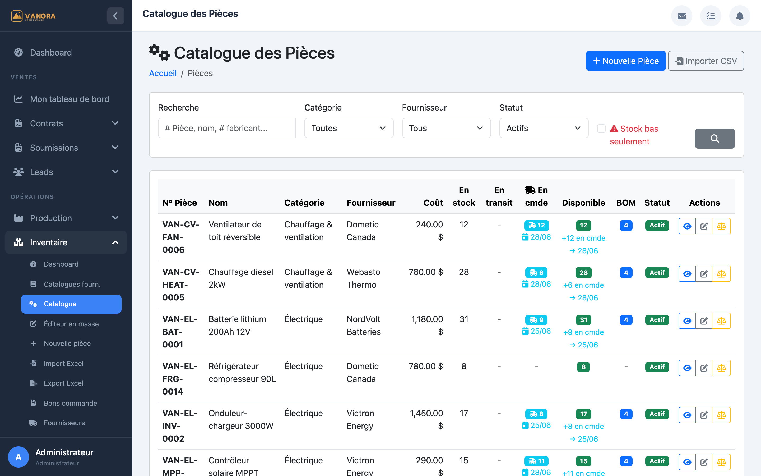View the Contrôleur solaire MPPT part

[x=687, y=462]
